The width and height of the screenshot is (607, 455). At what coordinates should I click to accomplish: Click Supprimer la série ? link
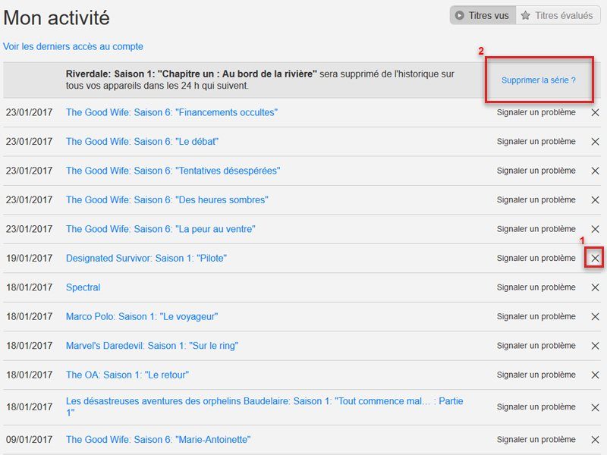(539, 80)
